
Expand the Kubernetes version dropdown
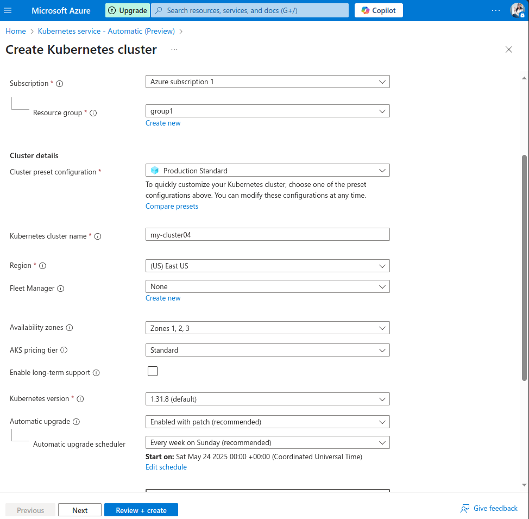[267, 399]
